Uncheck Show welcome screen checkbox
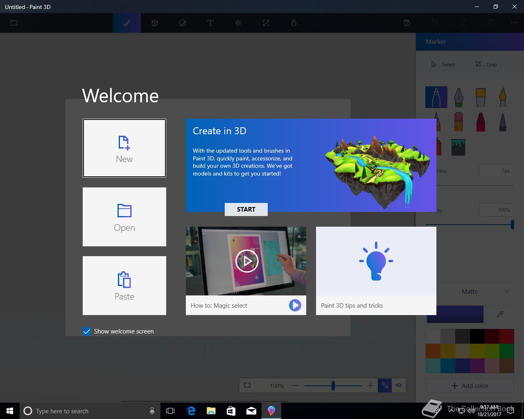Screen dimensions: 524x419 click(87, 331)
